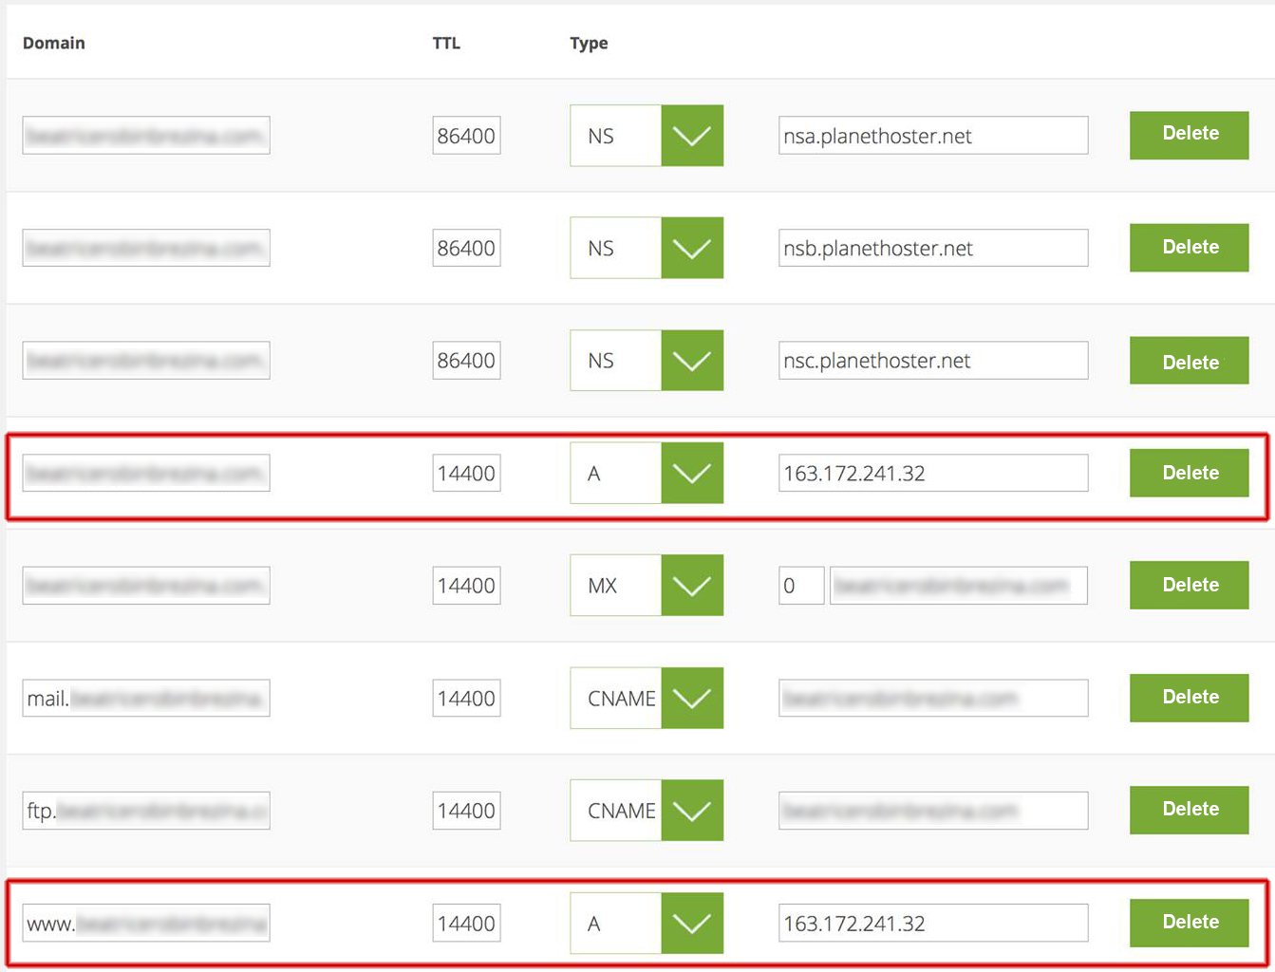This screenshot has width=1275, height=972.
Task: Delete the www. A record
Action: click(x=1189, y=923)
